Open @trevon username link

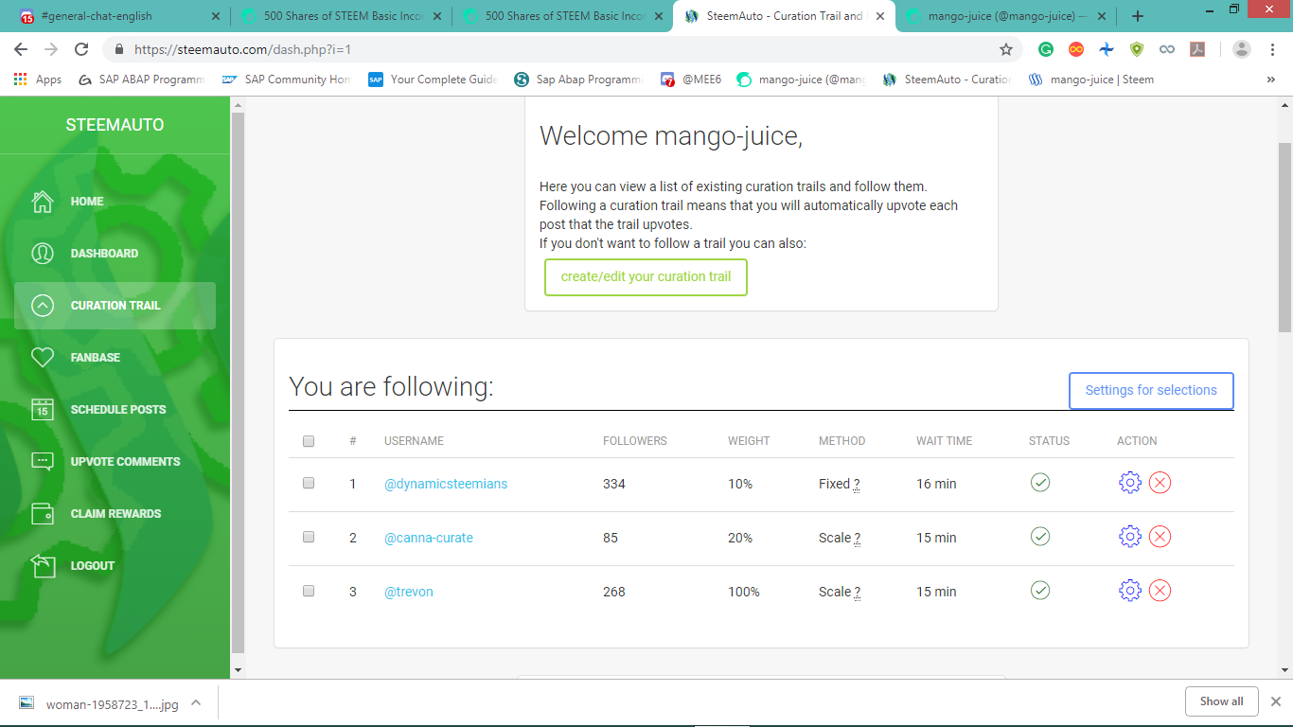(x=409, y=592)
